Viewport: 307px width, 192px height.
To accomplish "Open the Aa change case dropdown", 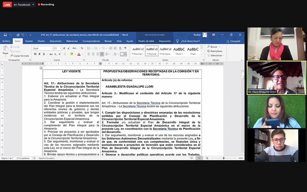I will pos(75,48).
